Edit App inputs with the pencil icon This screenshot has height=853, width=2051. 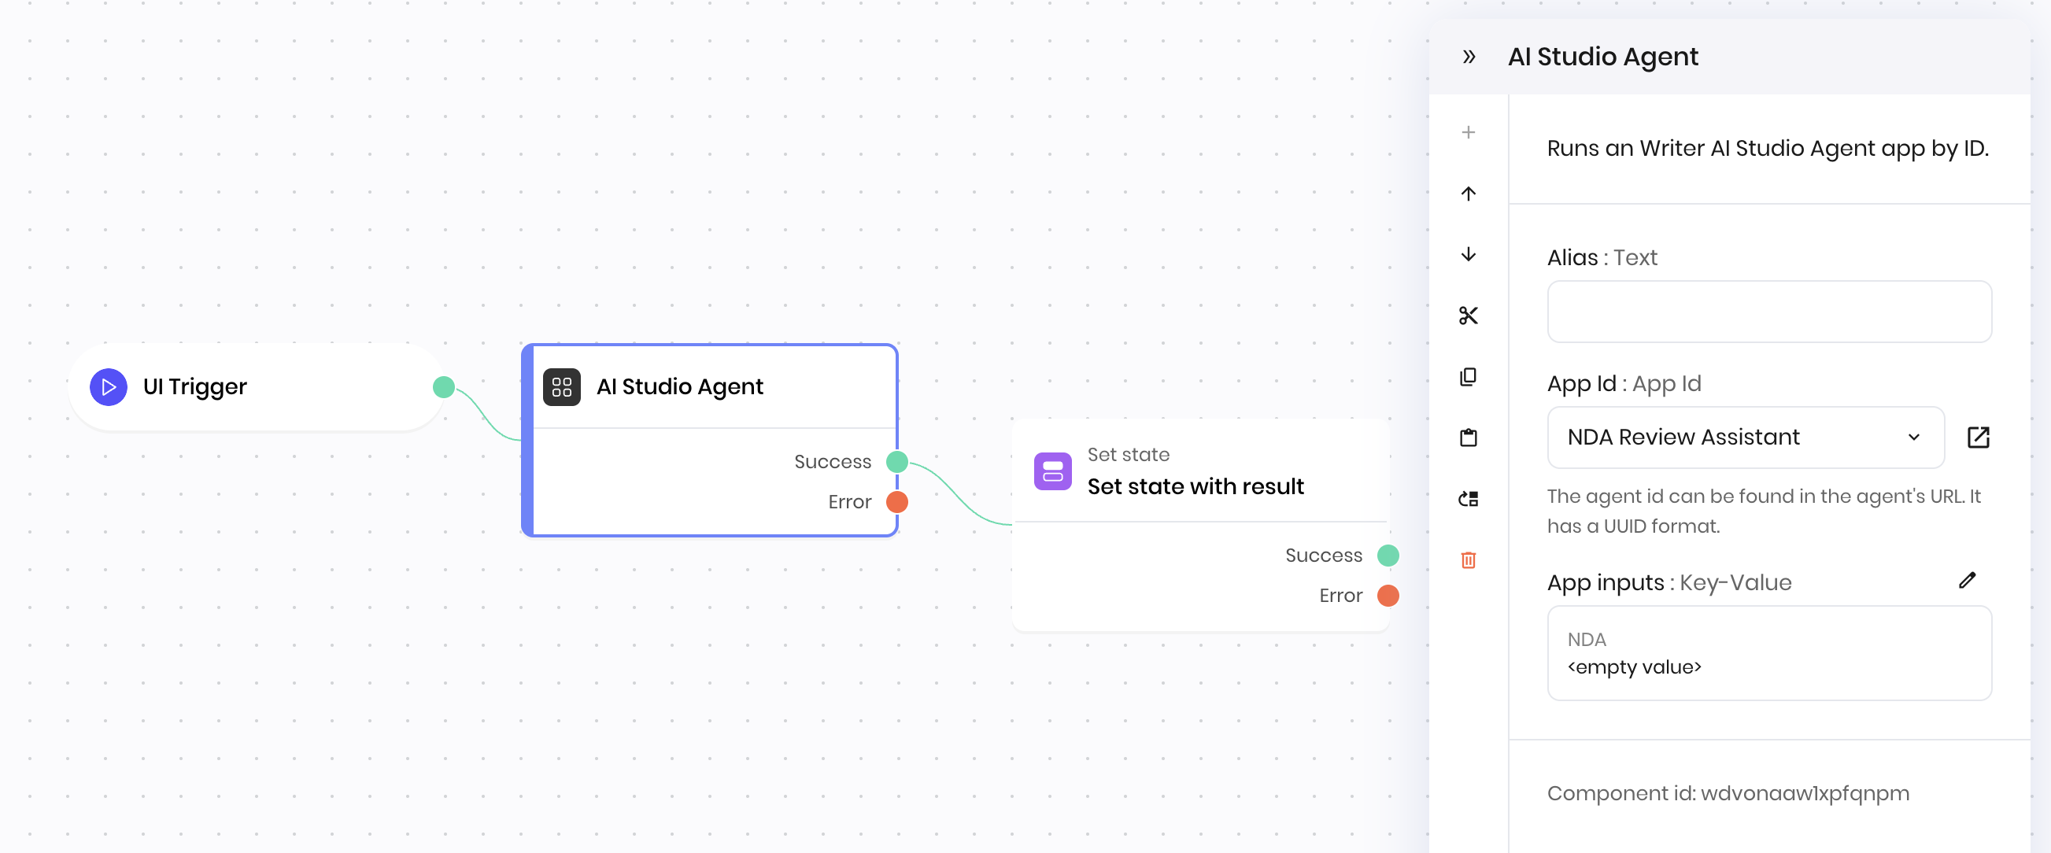(x=1967, y=581)
